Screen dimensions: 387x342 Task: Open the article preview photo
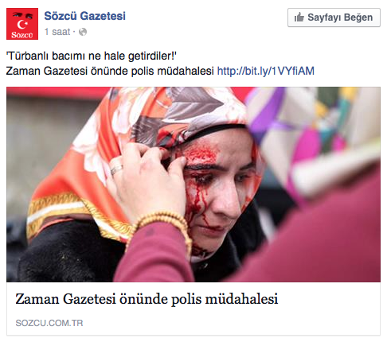click(193, 185)
